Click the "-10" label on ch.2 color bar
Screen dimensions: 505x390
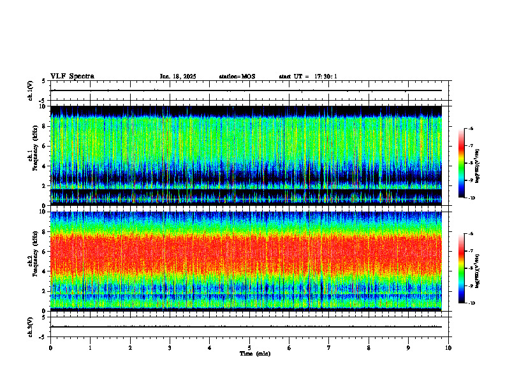point(471,303)
